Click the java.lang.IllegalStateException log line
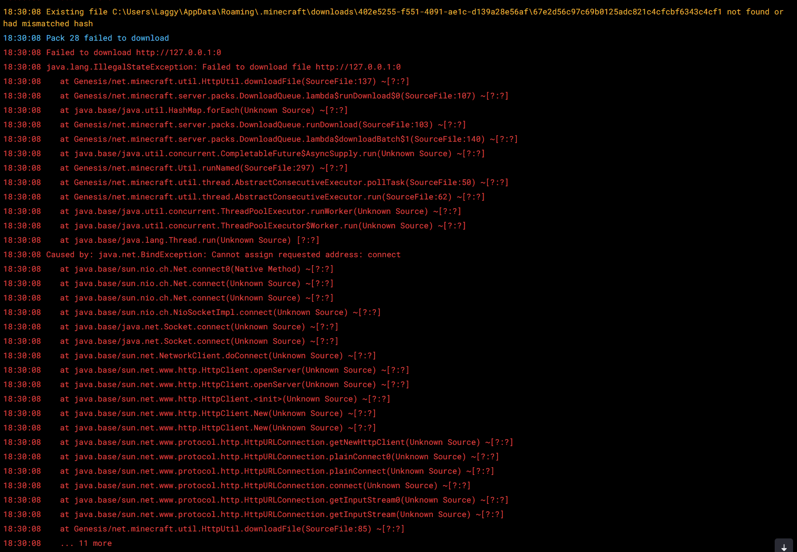Screen dimensions: 797x552 coord(223,67)
